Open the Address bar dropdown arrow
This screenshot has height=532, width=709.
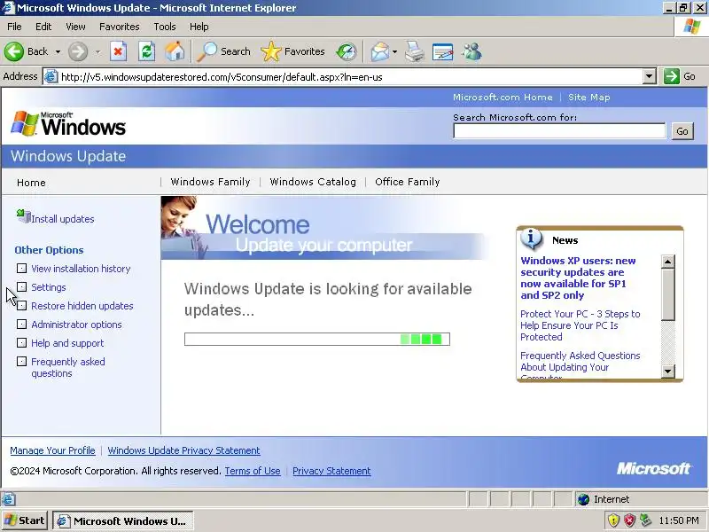tap(650, 76)
